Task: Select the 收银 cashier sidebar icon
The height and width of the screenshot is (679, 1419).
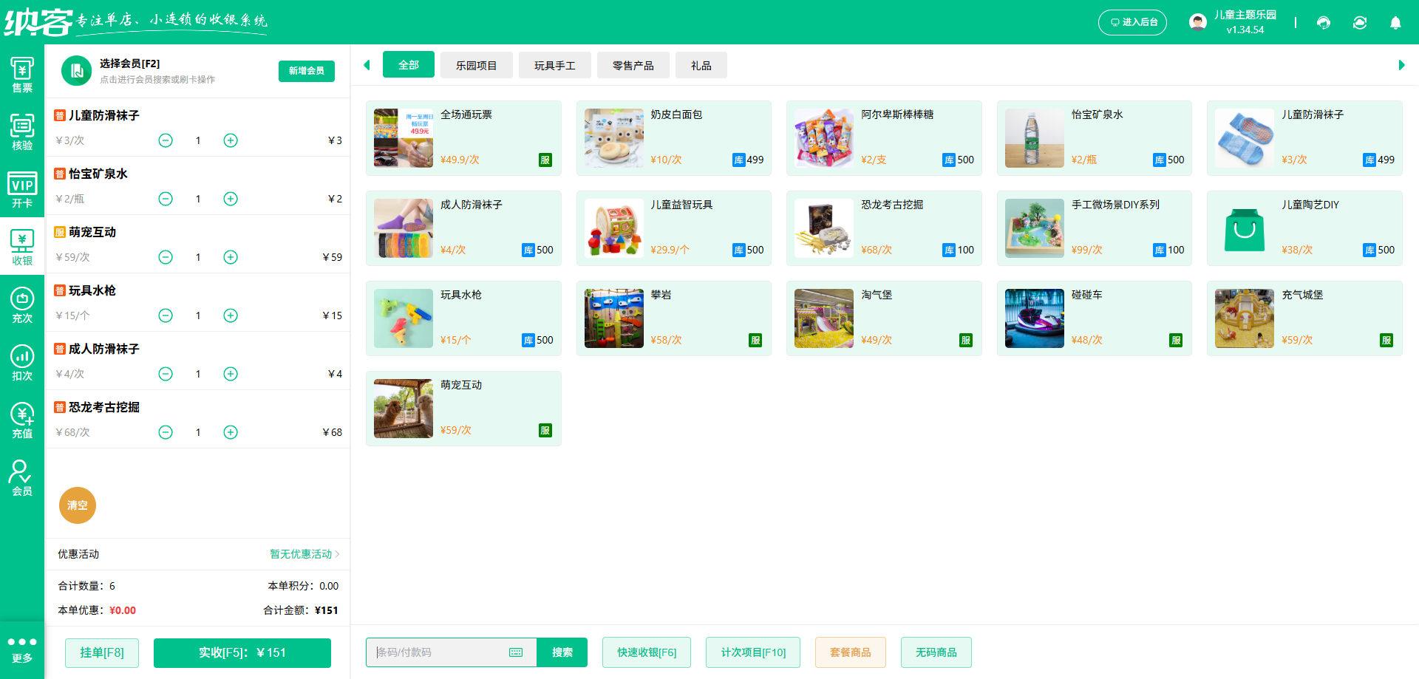Action: (x=22, y=248)
